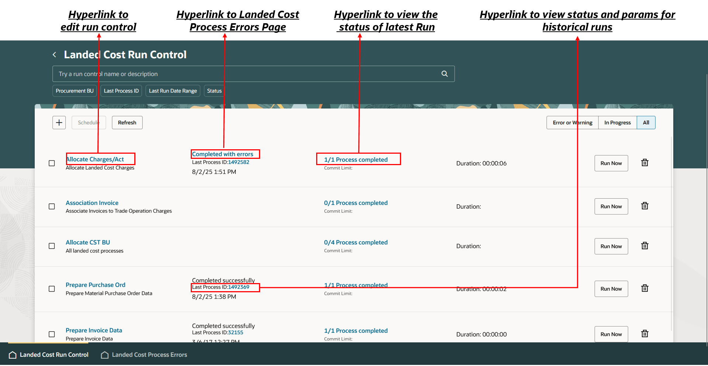This screenshot has width=708, height=366.
Task: Open the Allocate Charges/Act run control
Action: point(95,159)
